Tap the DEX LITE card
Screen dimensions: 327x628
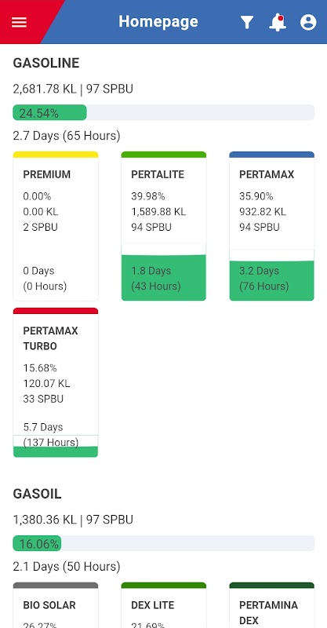pyautogui.click(x=164, y=605)
